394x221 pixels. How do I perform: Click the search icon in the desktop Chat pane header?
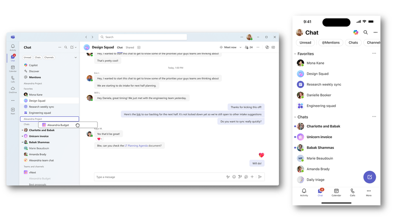[66, 47]
